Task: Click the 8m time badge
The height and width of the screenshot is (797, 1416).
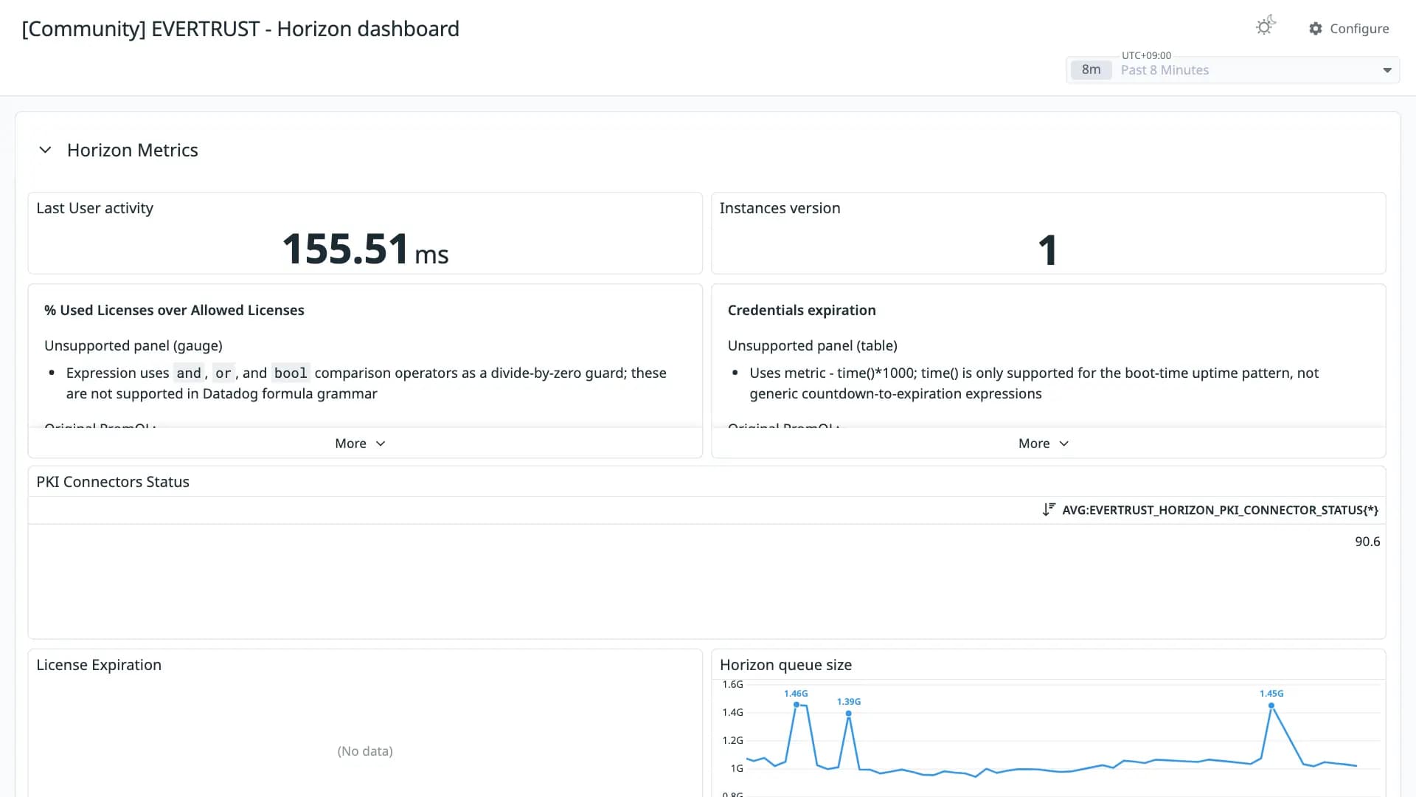Action: click(1091, 70)
